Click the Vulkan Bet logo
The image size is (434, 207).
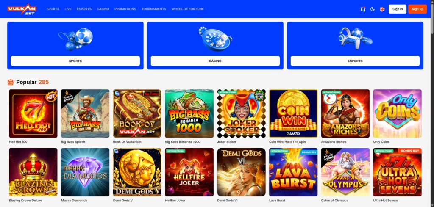tap(22, 9)
